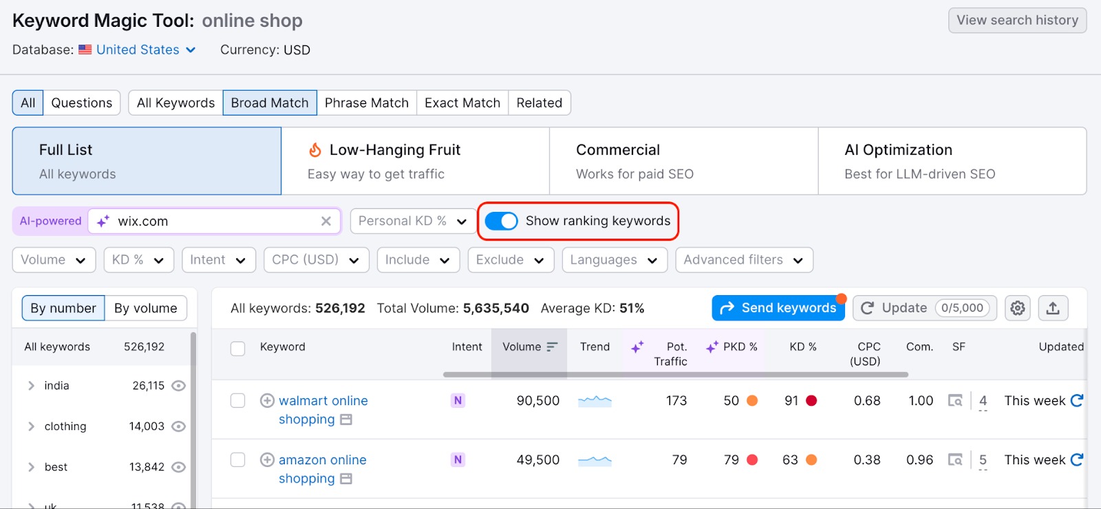Screen dimensions: 1101x509
Task: Click the Send keywords button
Action: click(x=778, y=308)
